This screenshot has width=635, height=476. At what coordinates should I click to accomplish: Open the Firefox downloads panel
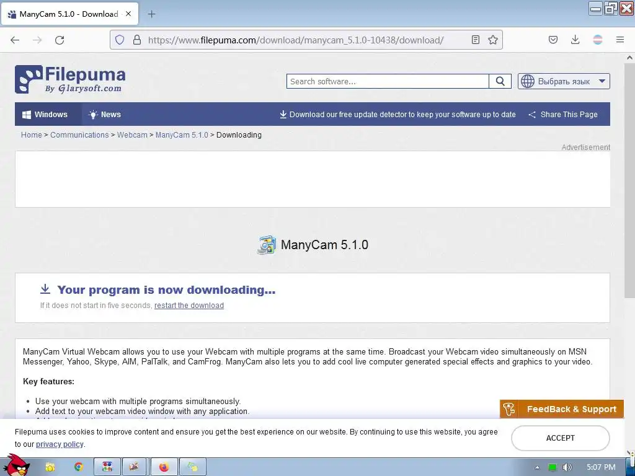click(x=575, y=40)
